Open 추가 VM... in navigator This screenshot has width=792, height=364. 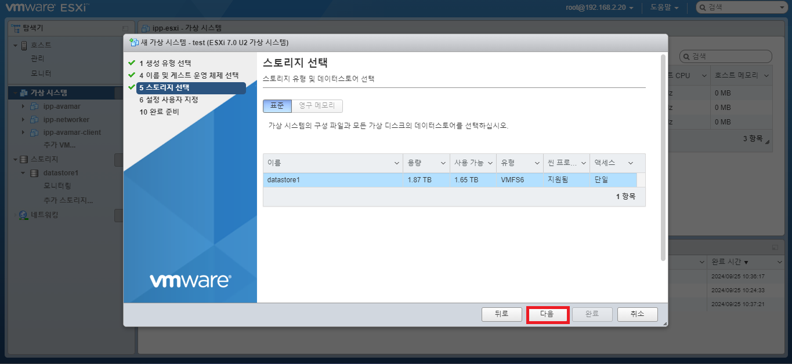[60, 145]
